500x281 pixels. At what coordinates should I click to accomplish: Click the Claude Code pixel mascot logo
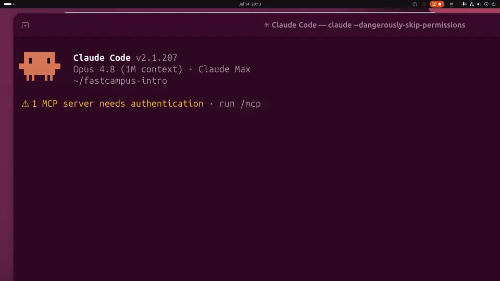pos(40,66)
